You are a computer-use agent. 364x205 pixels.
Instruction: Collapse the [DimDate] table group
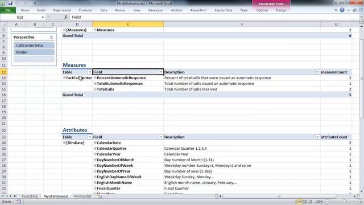64,143
